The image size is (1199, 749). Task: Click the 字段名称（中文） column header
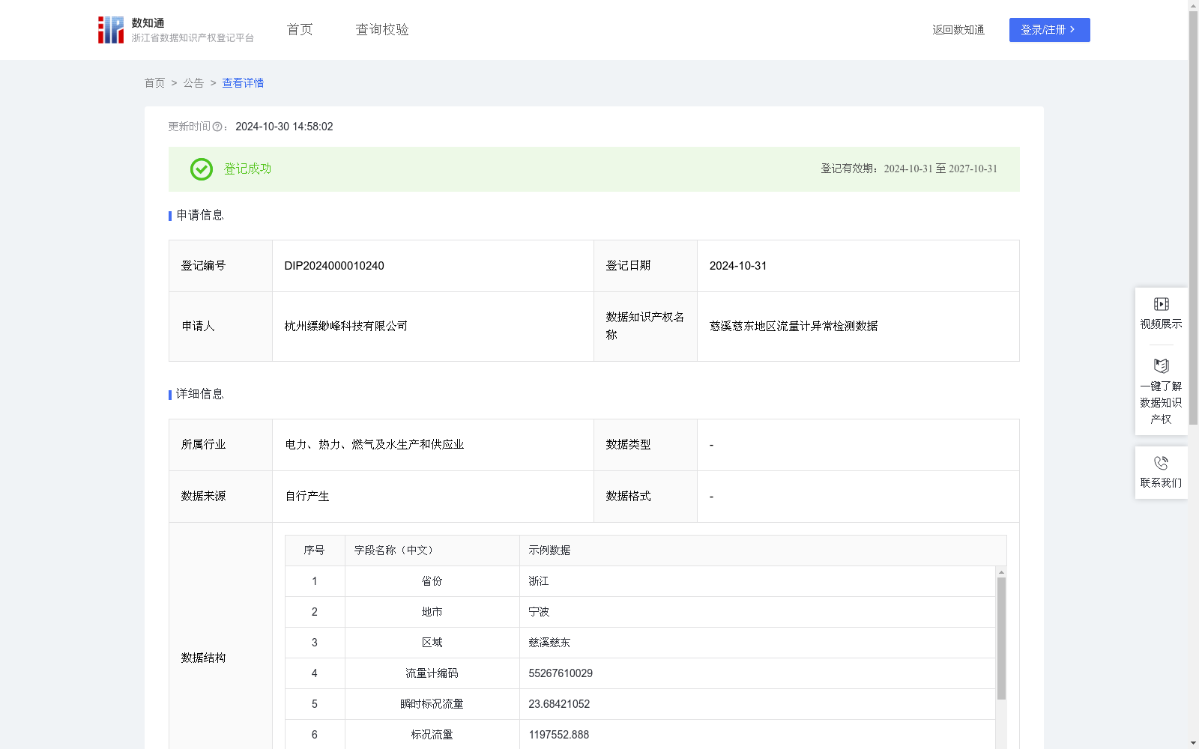click(x=432, y=551)
